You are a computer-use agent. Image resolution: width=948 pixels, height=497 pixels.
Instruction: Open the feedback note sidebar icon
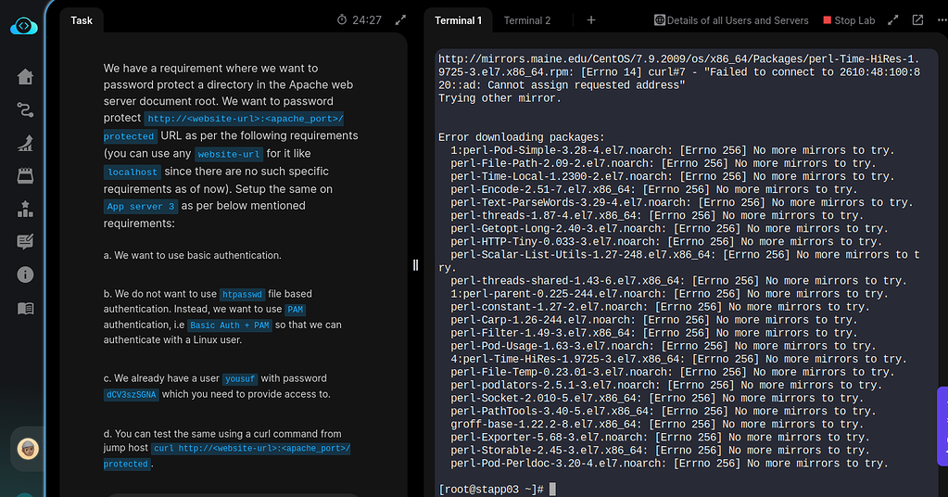25,242
